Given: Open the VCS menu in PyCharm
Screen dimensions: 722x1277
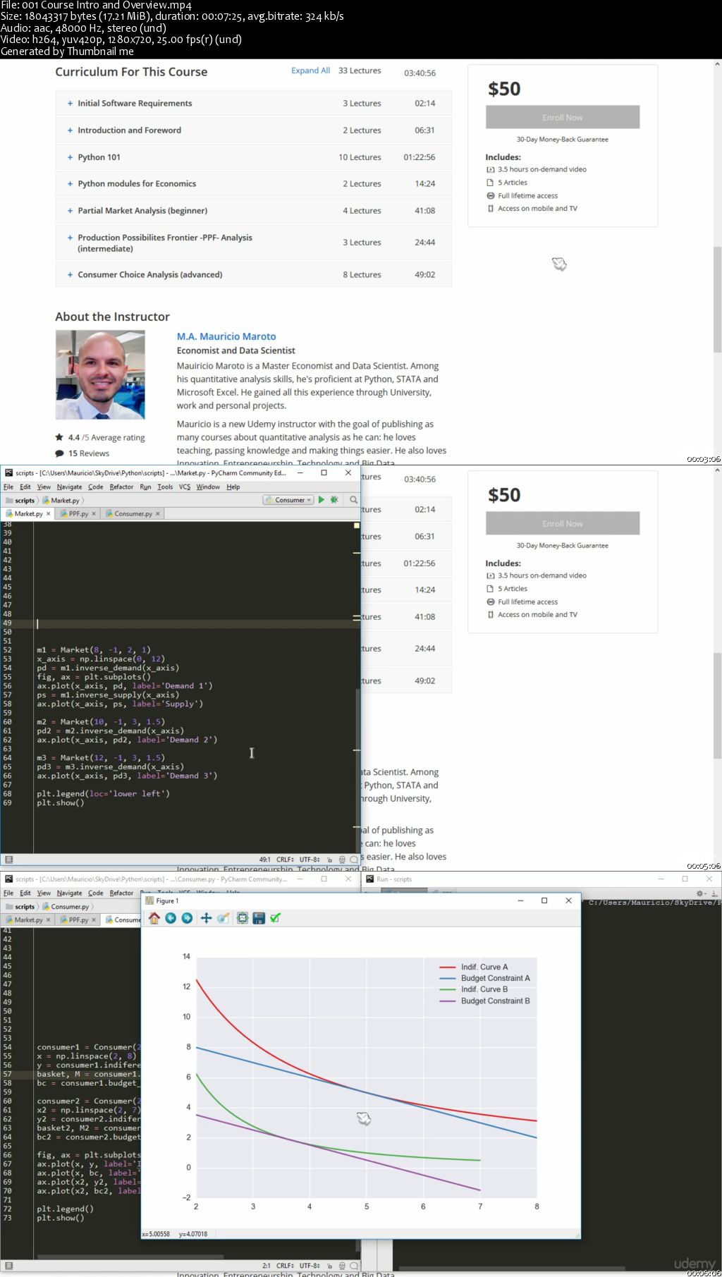Looking at the screenshot, I should 185,487.
